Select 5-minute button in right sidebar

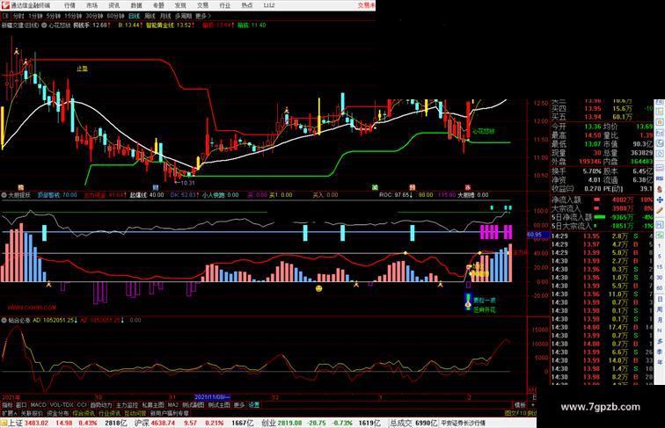point(660,257)
